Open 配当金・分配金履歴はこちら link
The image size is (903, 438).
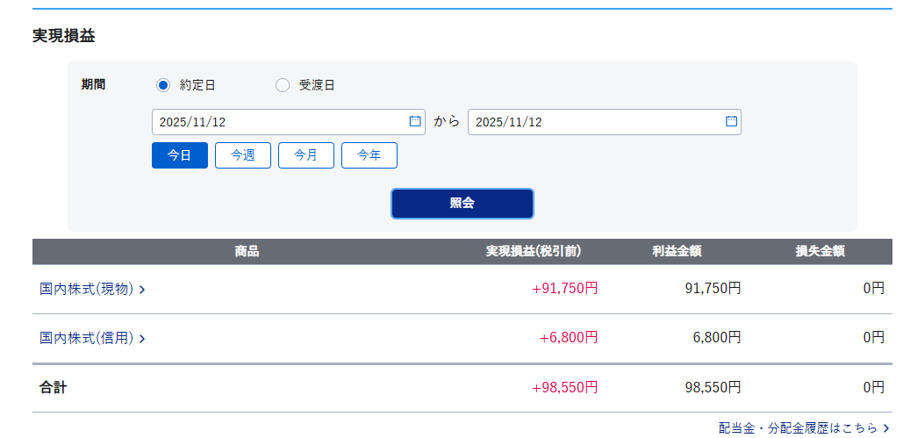tap(798, 427)
